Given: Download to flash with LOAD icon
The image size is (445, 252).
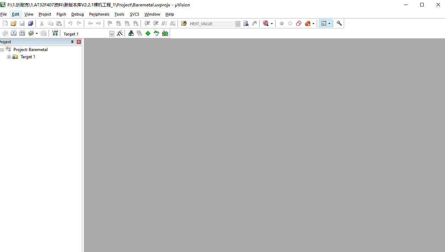Looking at the screenshot, I should (x=55, y=33).
